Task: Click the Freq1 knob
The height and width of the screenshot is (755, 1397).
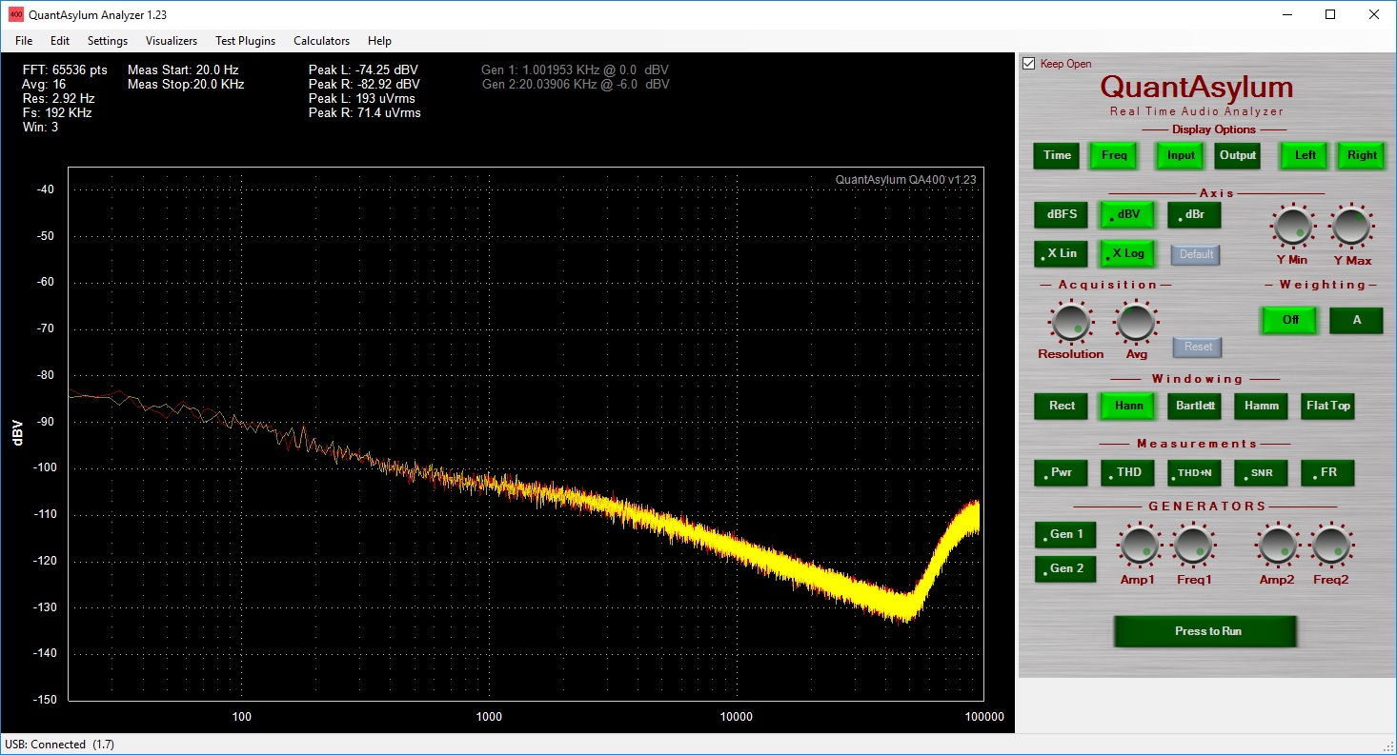Action: pyautogui.click(x=1193, y=546)
